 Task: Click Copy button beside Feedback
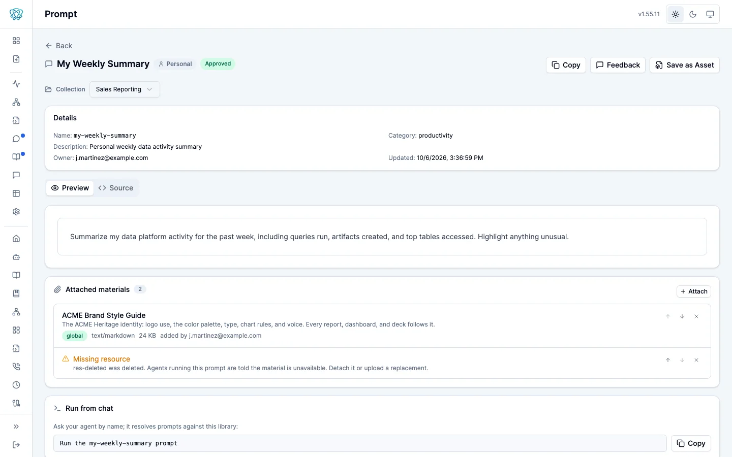point(566,65)
